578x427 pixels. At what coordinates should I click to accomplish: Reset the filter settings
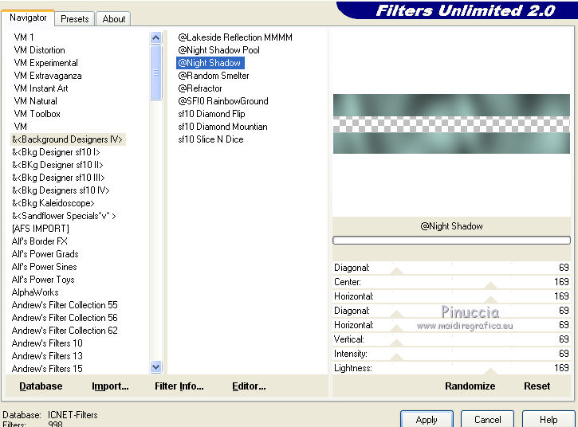coord(537,386)
